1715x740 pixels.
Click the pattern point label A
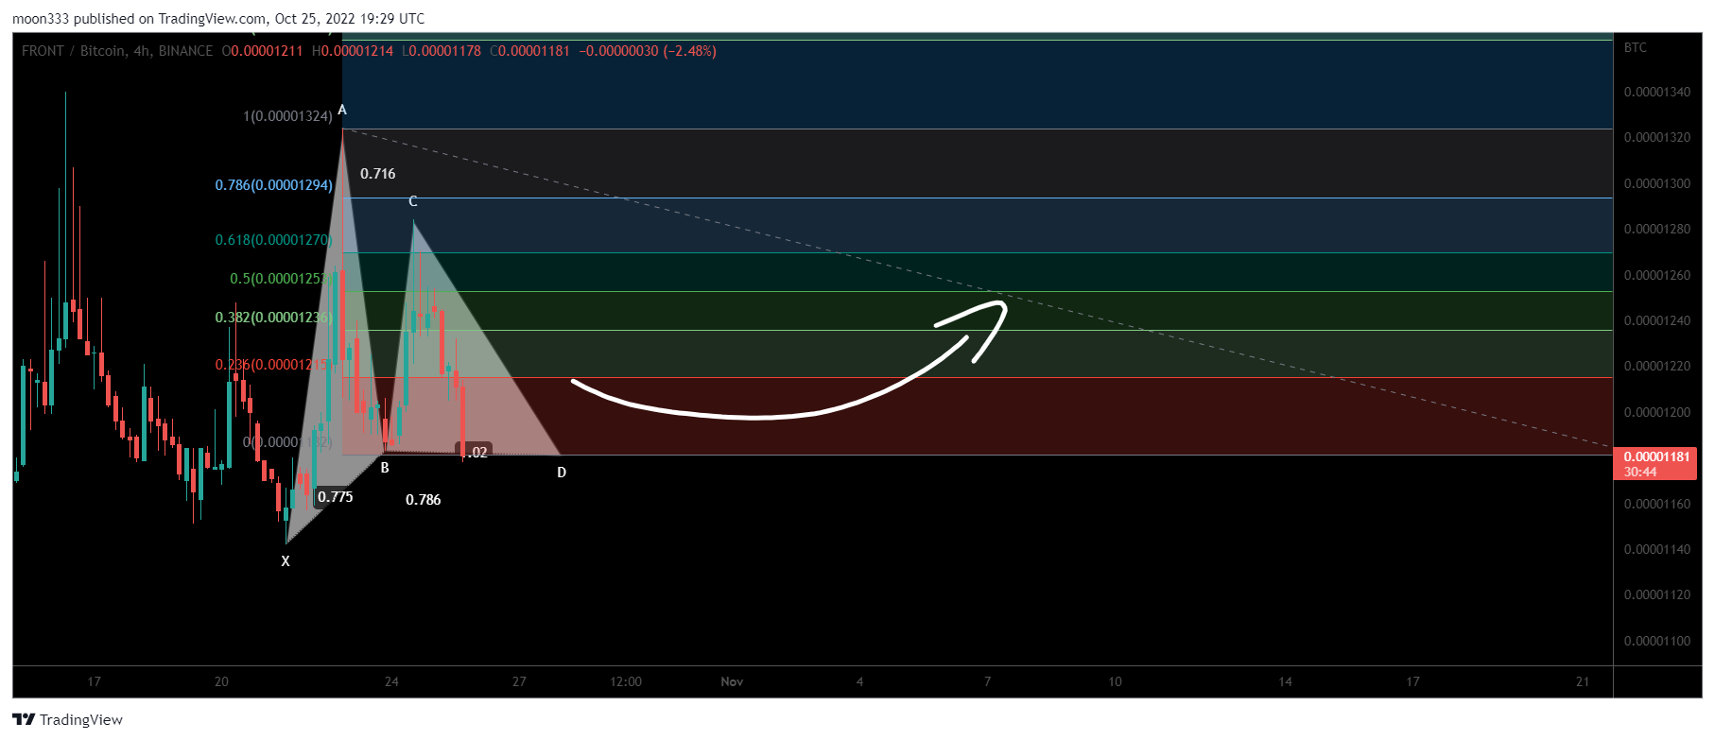coord(342,111)
